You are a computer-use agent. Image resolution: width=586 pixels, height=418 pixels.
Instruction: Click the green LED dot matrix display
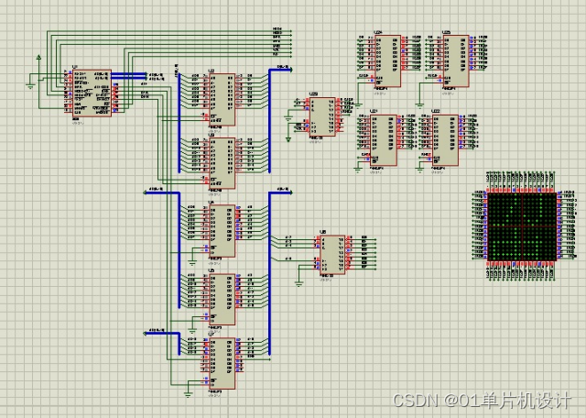522,226
